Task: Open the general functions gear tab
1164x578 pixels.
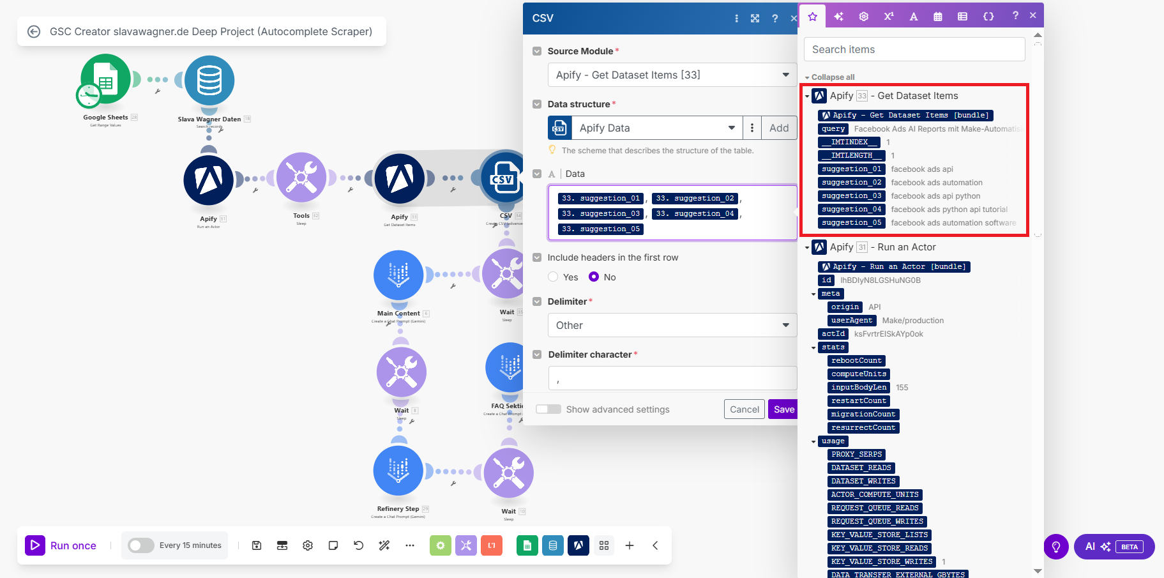Action: 864,17
